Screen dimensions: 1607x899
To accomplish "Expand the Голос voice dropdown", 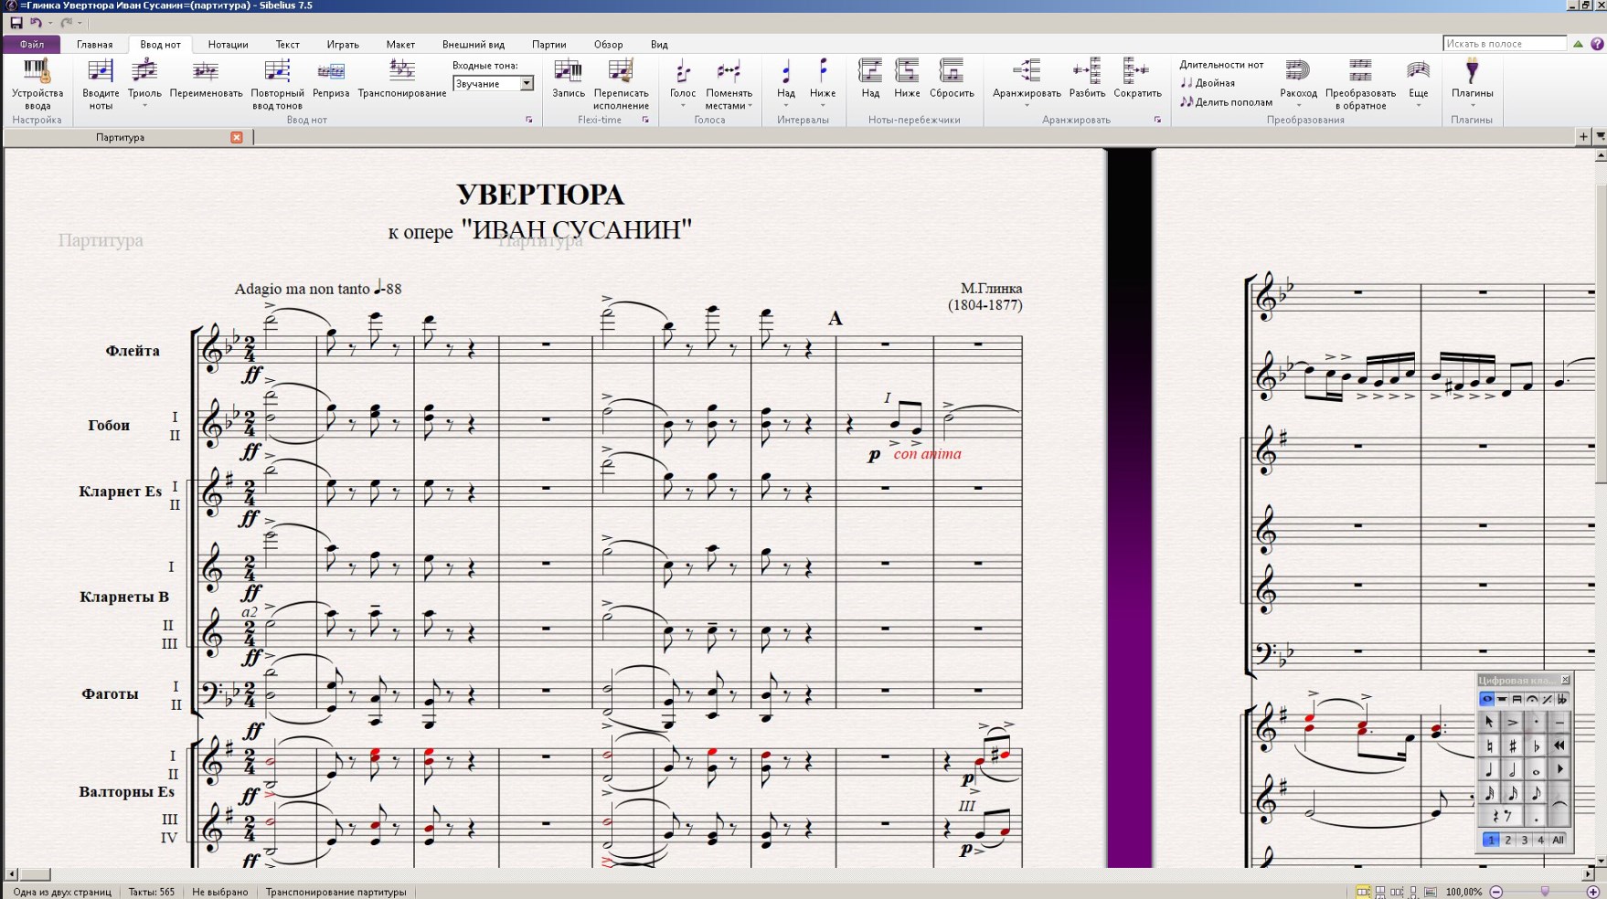I will [x=683, y=106].
